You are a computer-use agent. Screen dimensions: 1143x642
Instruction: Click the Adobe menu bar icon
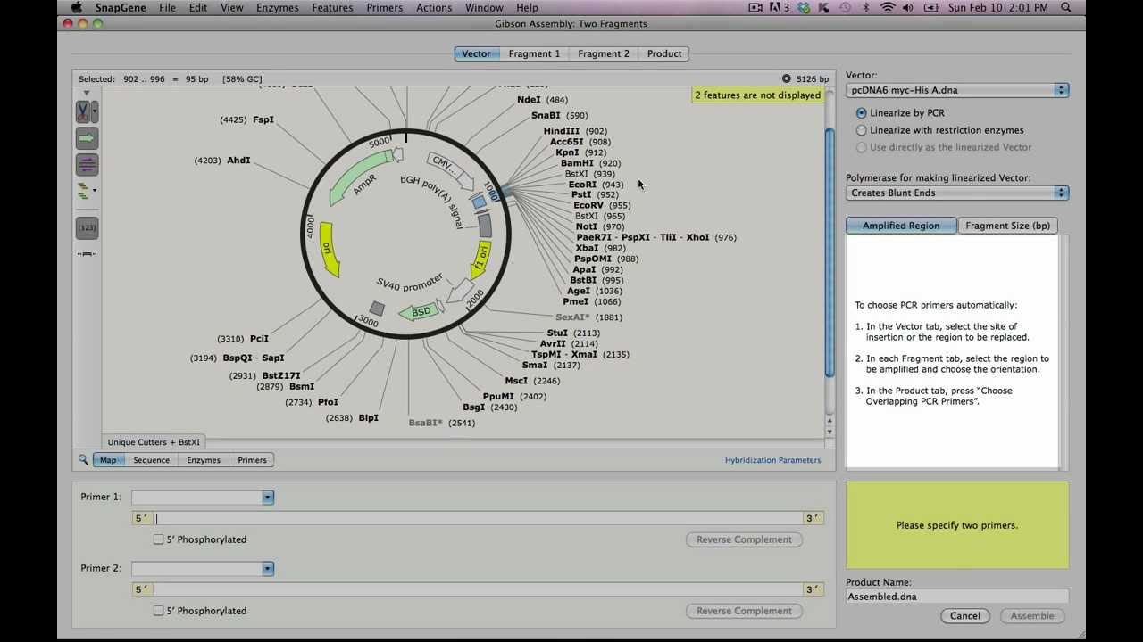pos(779,8)
